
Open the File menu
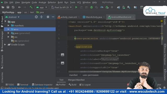coord(6,2)
